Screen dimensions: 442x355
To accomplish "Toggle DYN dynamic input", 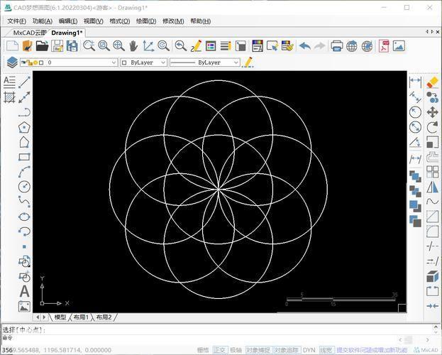I will pyautogui.click(x=309, y=350).
